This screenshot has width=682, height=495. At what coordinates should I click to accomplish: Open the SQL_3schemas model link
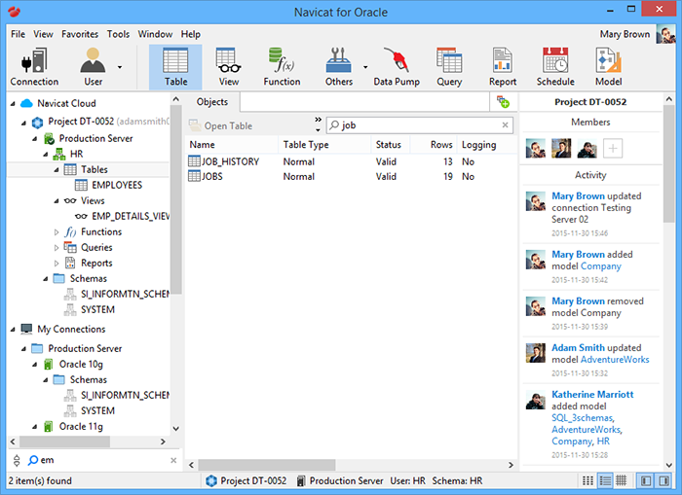click(583, 418)
